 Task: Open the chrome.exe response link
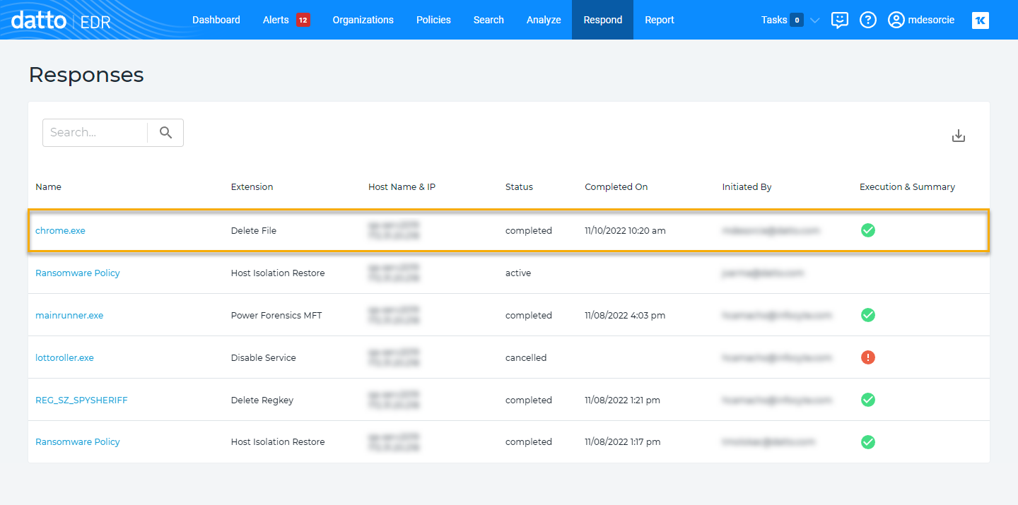(x=60, y=230)
